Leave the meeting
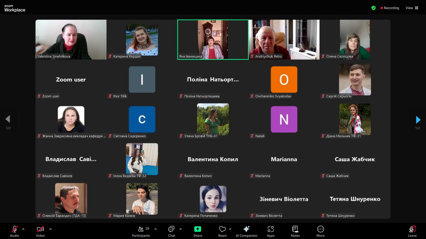The width and height of the screenshot is (426, 239). point(412,231)
